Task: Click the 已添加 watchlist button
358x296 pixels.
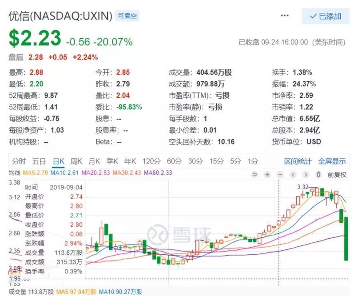Action: pyautogui.click(x=326, y=16)
